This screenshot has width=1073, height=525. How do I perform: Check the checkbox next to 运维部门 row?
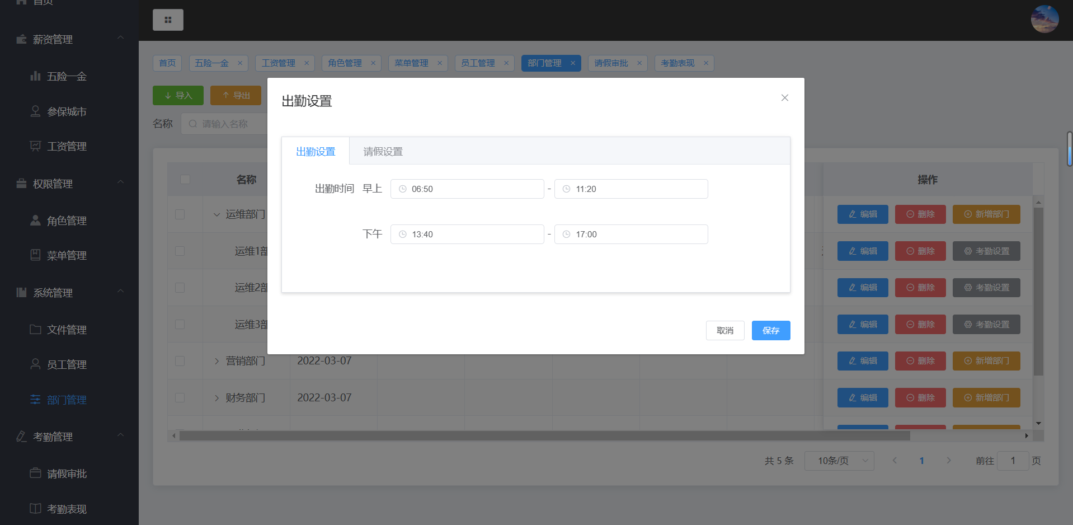(x=180, y=214)
